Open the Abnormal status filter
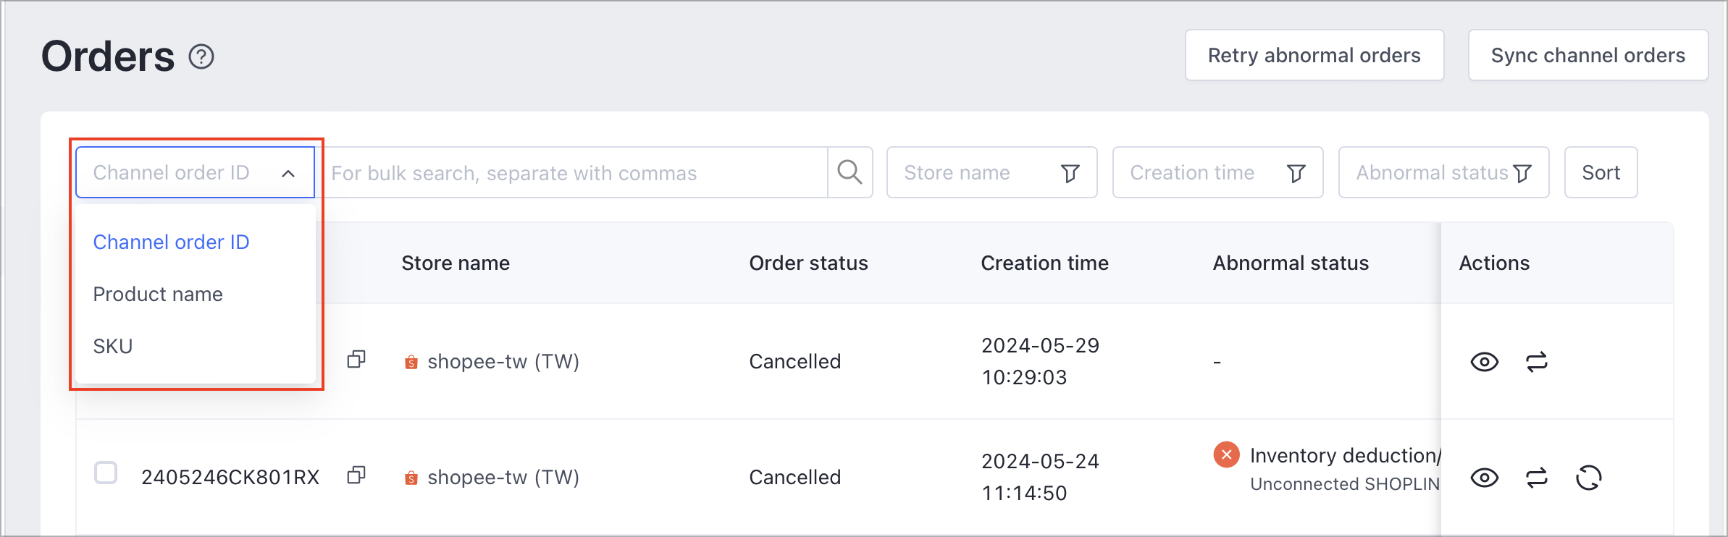This screenshot has width=1728, height=537. (1443, 172)
